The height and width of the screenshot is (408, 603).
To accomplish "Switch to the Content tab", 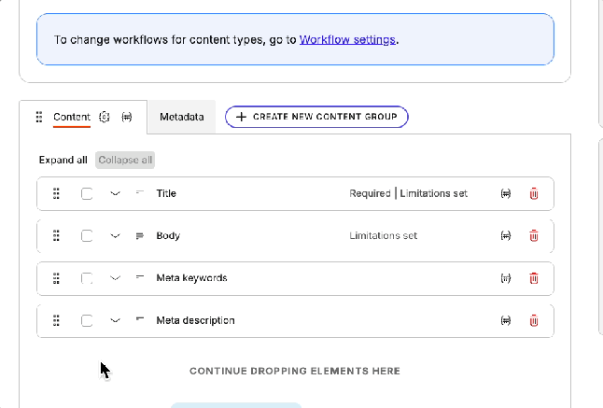I will 72,117.
